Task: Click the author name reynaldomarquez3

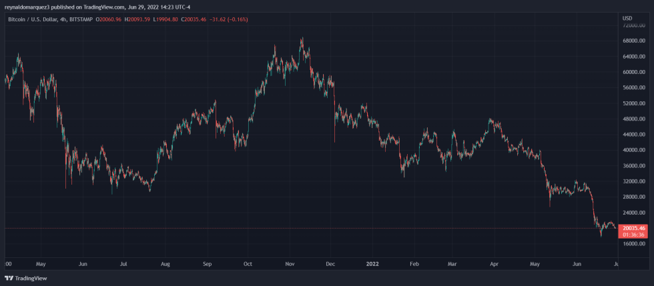Action: point(28,7)
